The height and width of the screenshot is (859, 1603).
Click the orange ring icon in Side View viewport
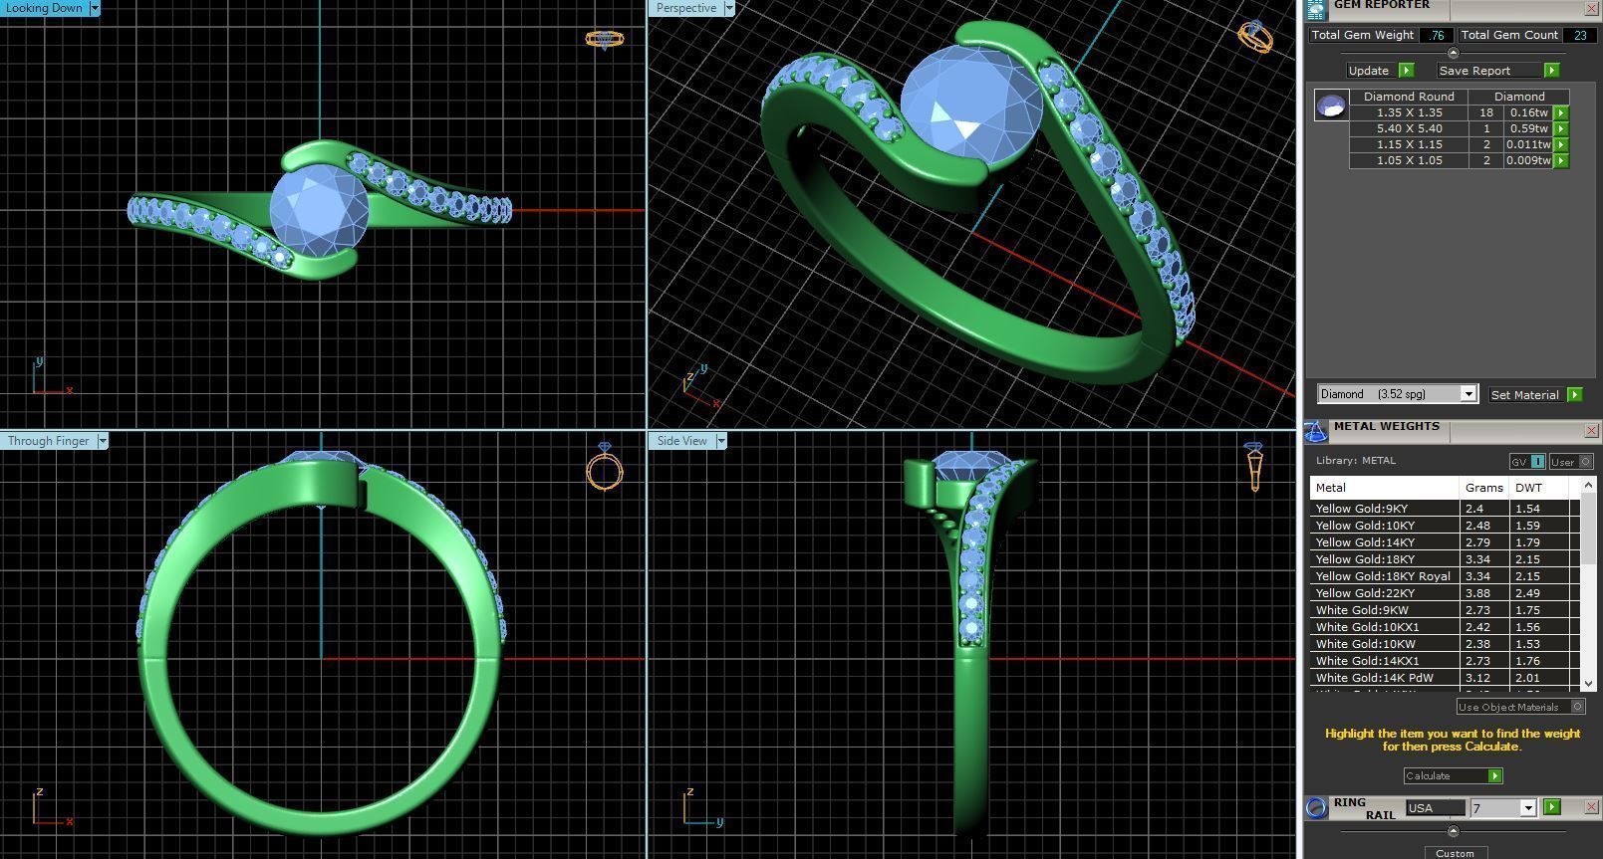coord(1254,467)
